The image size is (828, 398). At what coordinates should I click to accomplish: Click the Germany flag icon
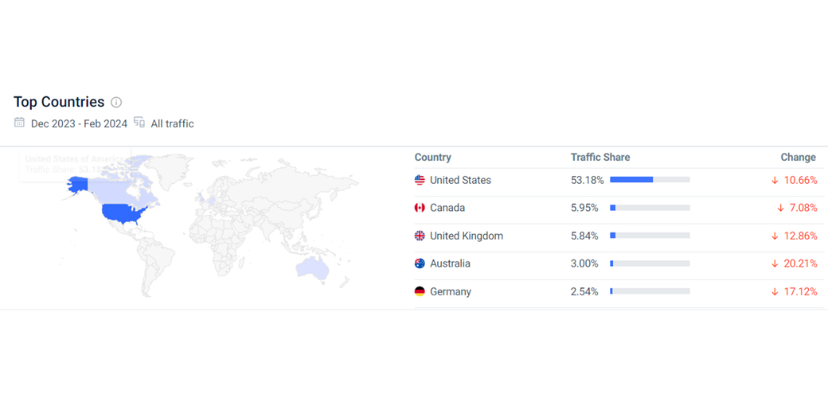coord(420,292)
